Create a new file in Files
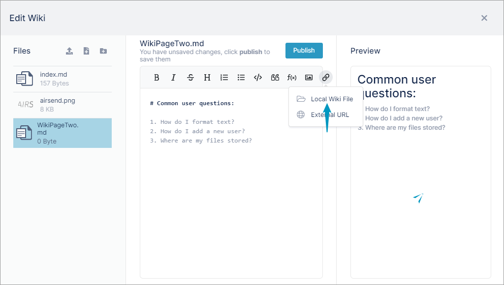The image size is (504, 285). tap(86, 51)
